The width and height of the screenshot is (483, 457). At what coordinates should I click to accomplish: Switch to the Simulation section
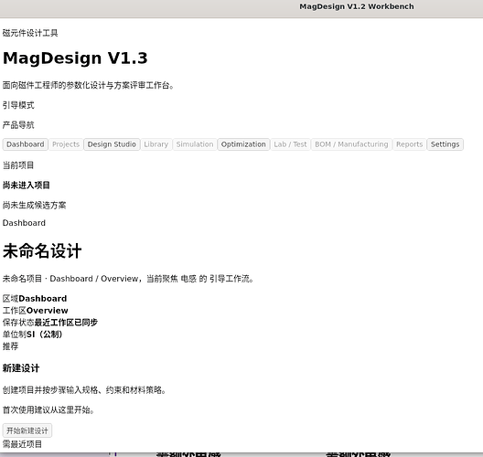[x=195, y=144]
